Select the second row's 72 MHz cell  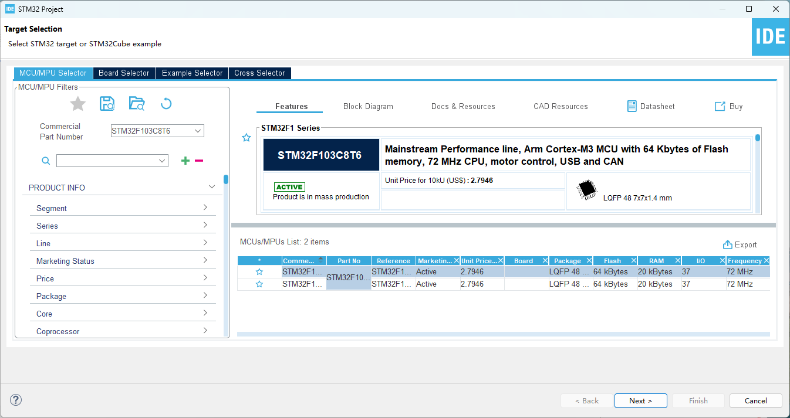pos(747,284)
